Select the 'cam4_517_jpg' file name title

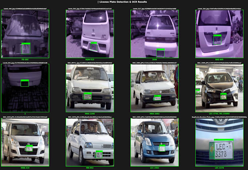155,9
